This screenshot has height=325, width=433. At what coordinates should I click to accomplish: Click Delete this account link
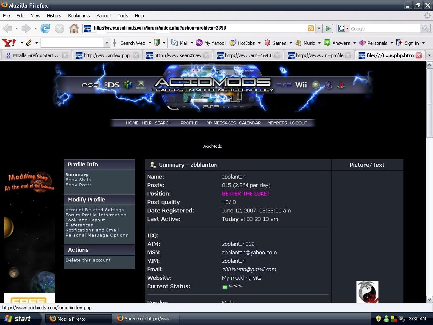point(88,260)
